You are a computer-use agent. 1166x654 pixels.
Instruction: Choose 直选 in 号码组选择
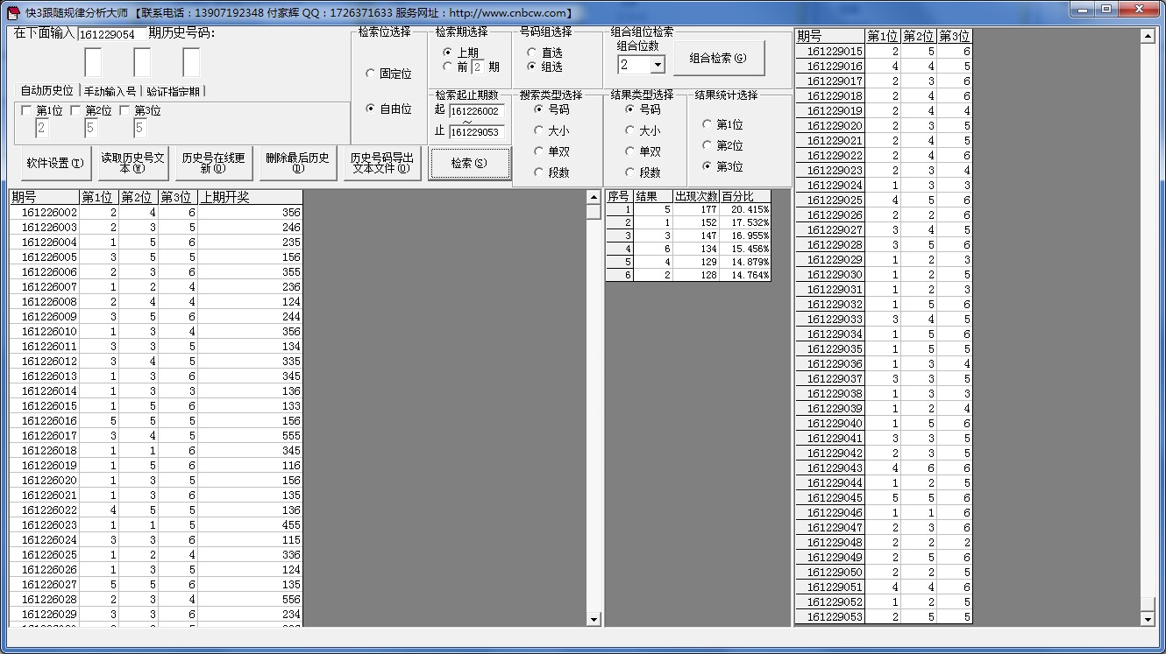coord(532,53)
